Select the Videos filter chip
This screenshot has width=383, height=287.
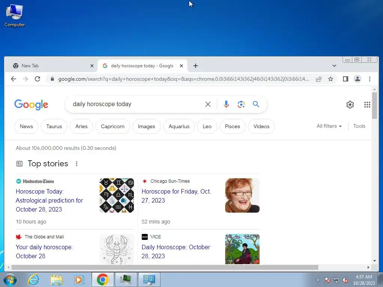[261, 126]
